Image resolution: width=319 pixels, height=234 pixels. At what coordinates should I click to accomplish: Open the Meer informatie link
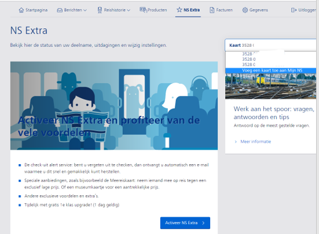(x=255, y=142)
